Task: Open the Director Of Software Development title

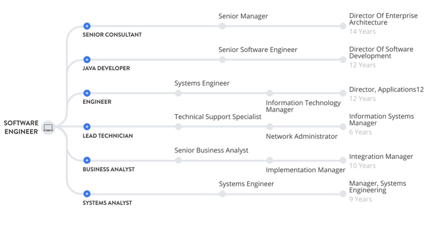Action: click(x=381, y=53)
